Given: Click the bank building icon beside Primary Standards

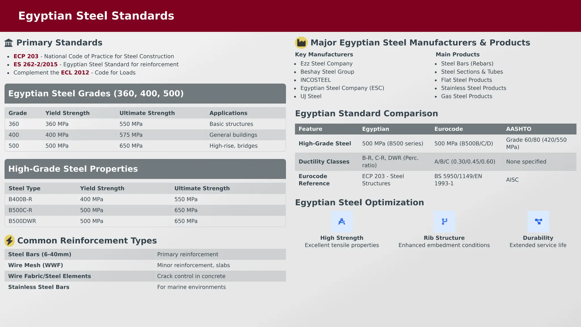Looking at the screenshot, I should coord(9,43).
